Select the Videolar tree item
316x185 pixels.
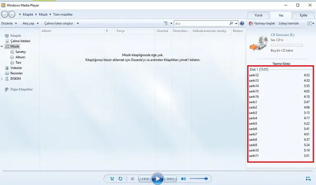[16, 68]
